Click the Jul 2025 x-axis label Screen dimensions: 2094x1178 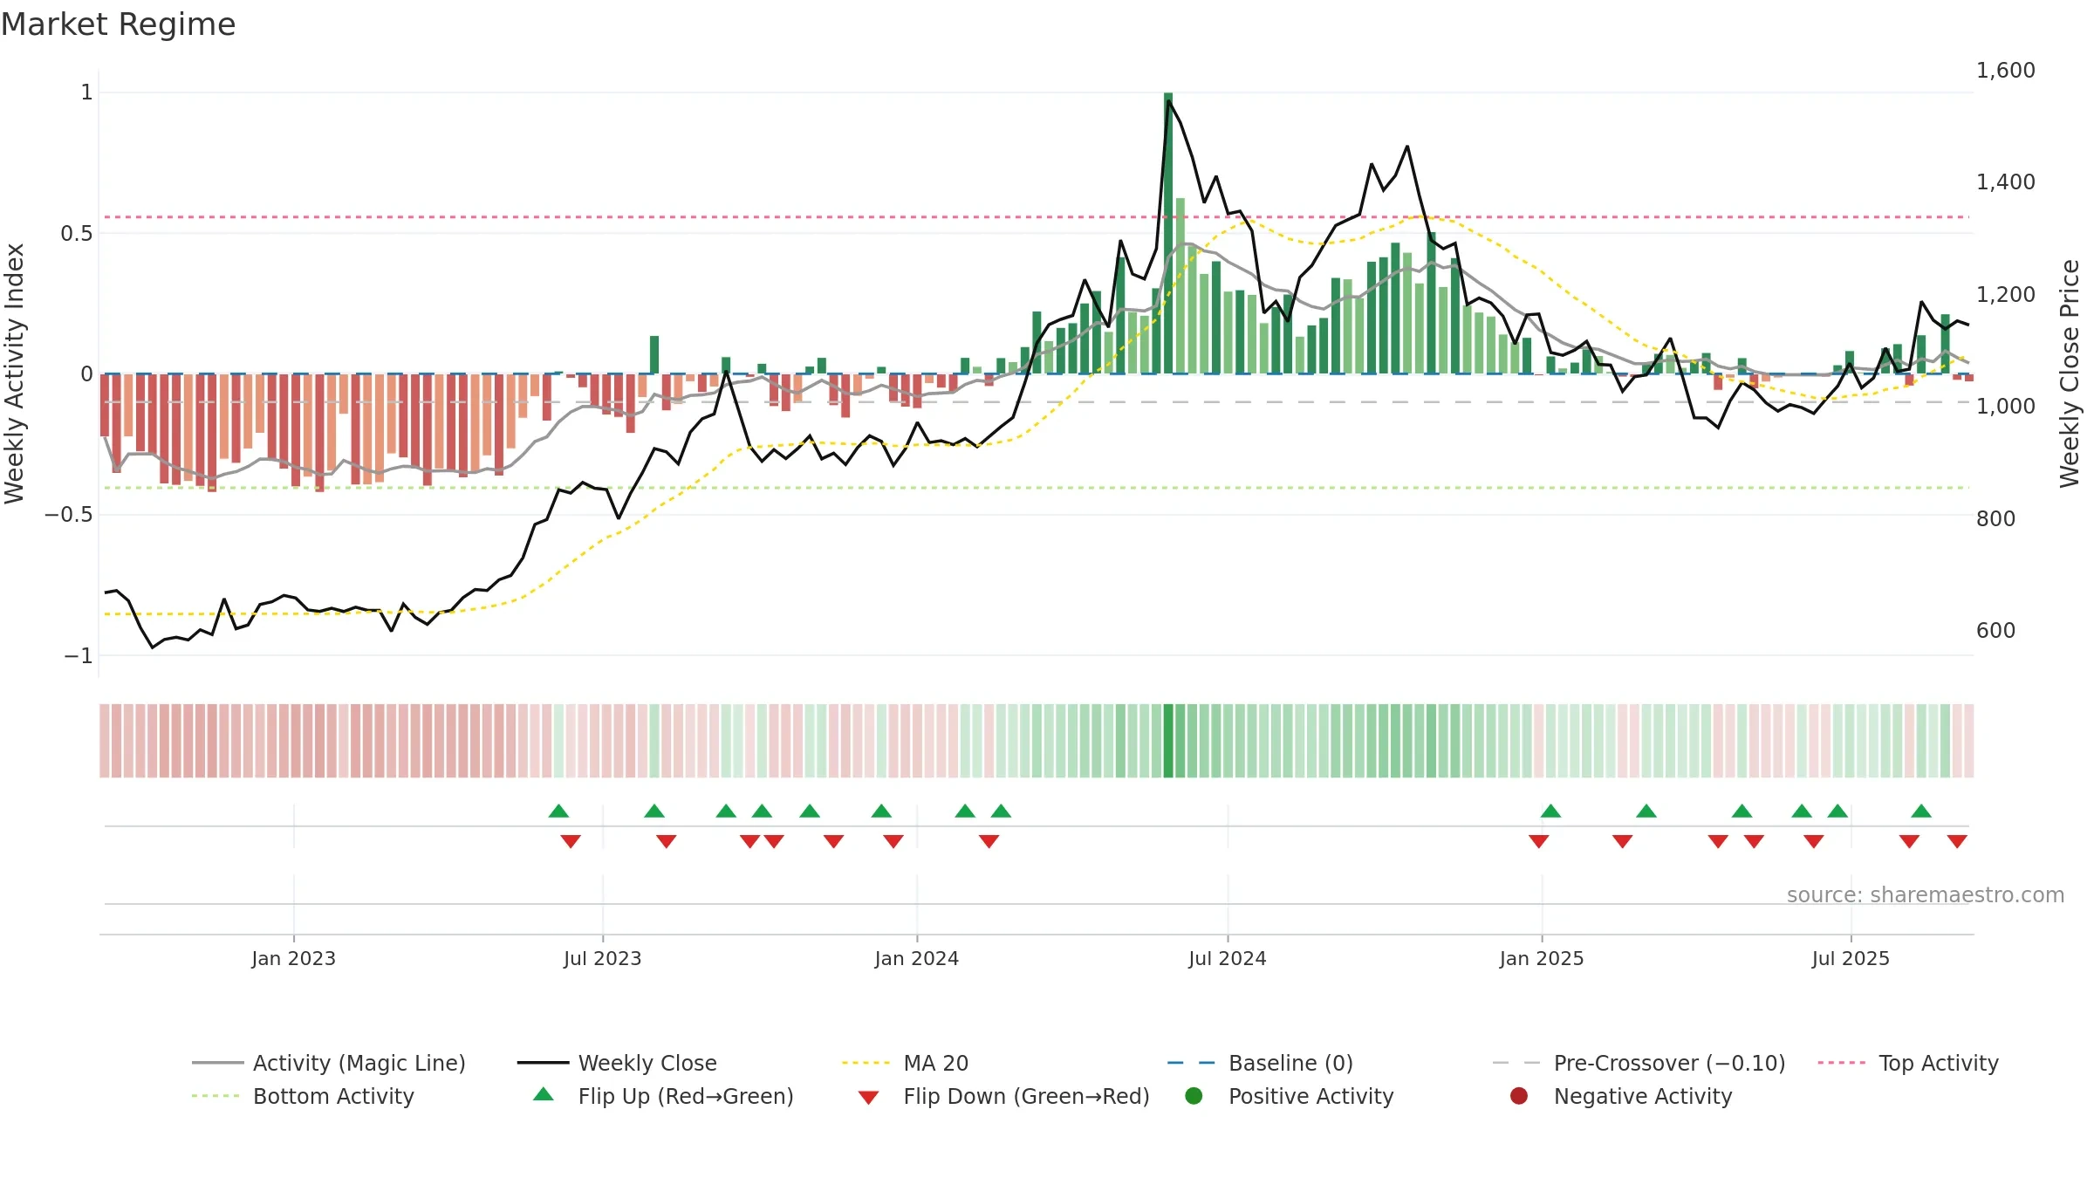click(x=1851, y=958)
